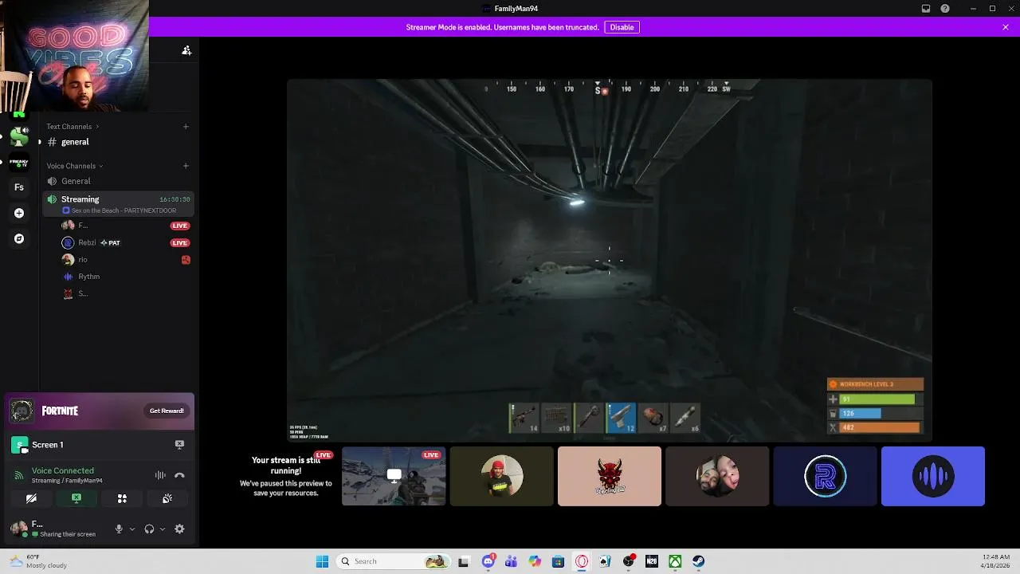Open Fortnite quest promotion banner
The height and width of the screenshot is (574, 1020).
[99, 411]
